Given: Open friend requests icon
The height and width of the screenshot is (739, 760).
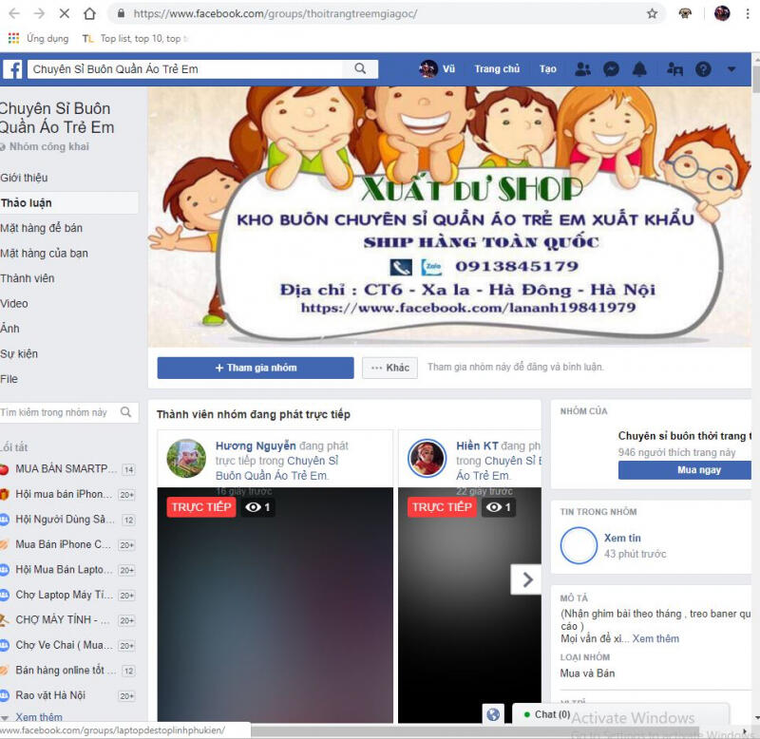Looking at the screenshot, I should (x=582, y=69).
